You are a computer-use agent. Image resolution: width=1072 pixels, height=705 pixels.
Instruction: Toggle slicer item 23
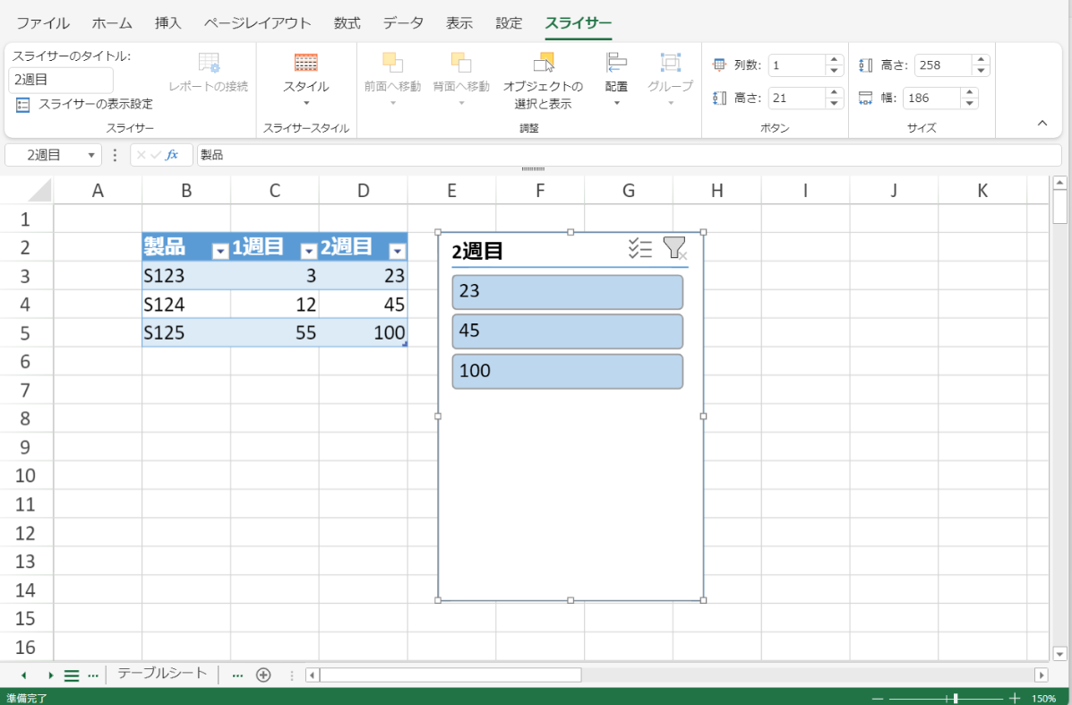[x=567, y=292]
